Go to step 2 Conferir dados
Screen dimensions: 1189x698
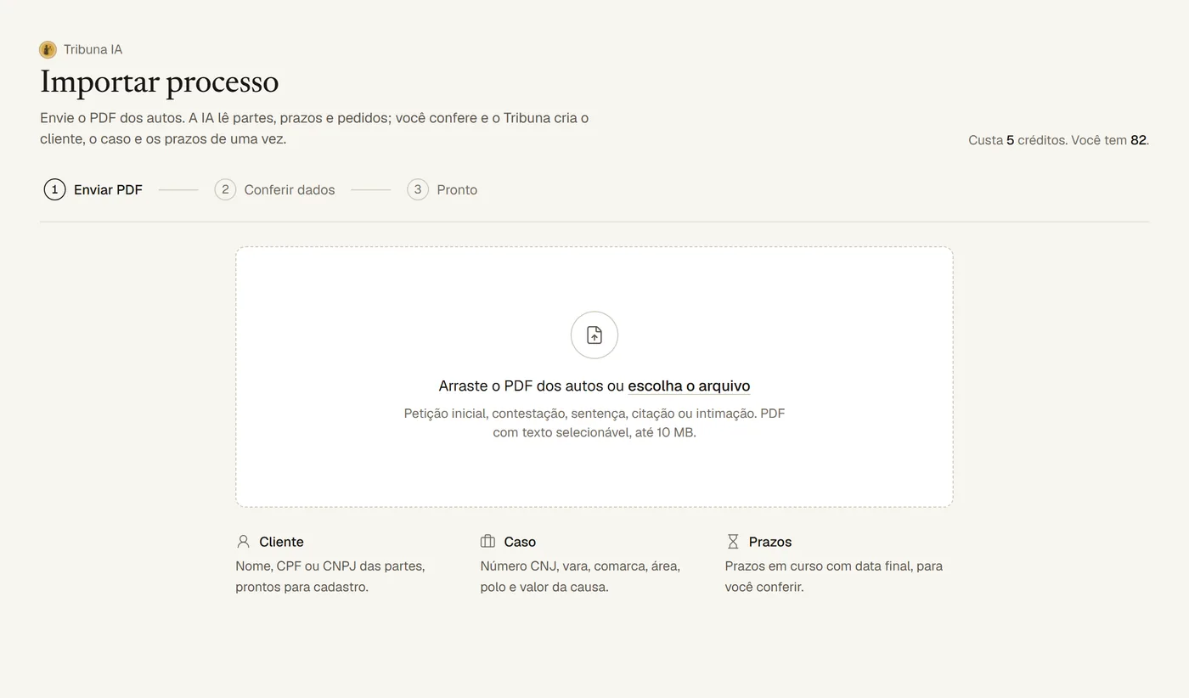coord(274,189)
